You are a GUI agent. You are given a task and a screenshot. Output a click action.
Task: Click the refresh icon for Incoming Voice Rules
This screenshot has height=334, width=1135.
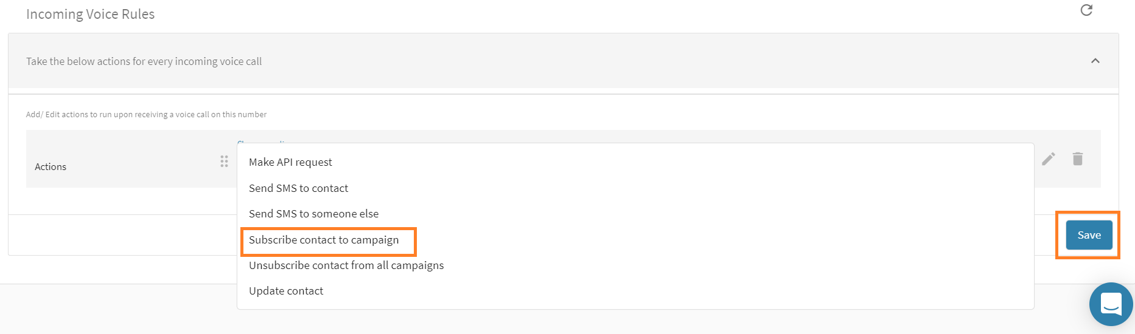[x=1086, y=10]
